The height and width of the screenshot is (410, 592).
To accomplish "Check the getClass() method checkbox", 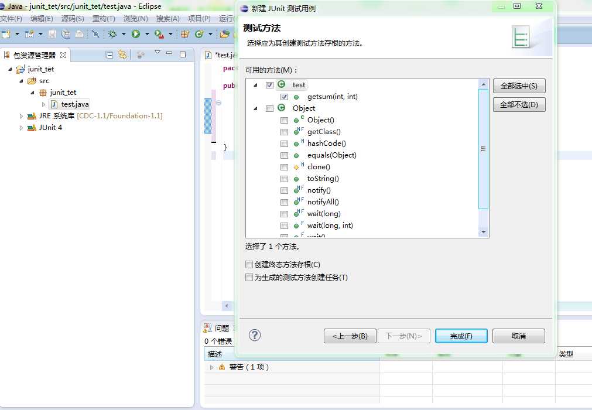I will 285,132.
